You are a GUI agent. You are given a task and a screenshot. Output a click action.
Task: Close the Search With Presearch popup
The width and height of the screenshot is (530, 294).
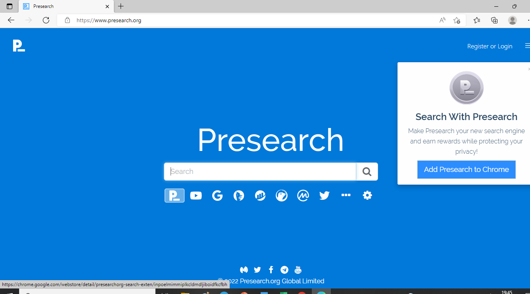[x=529, y=69]
